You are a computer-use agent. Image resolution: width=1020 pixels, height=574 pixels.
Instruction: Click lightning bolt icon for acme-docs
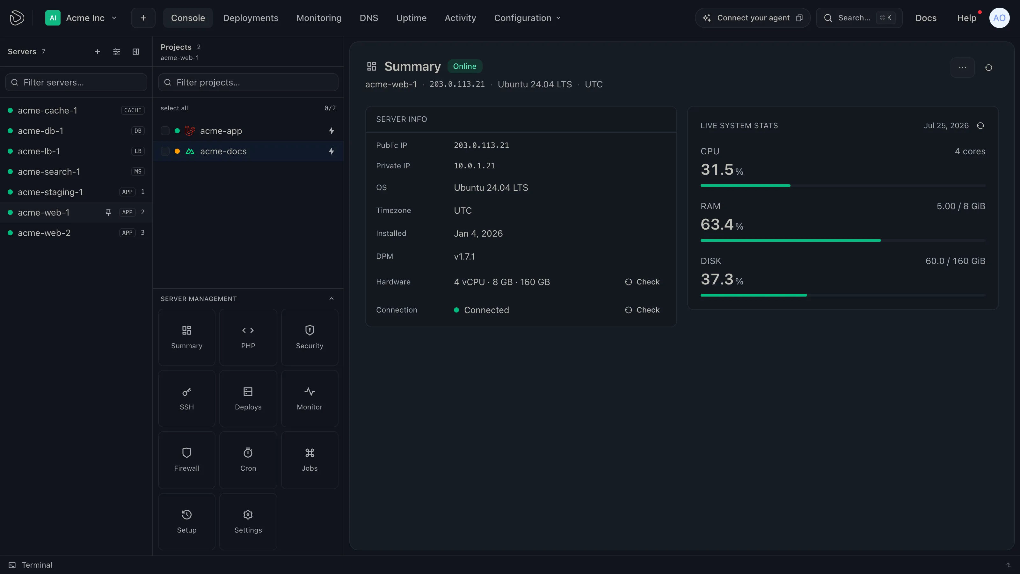[x=331, y=151]
